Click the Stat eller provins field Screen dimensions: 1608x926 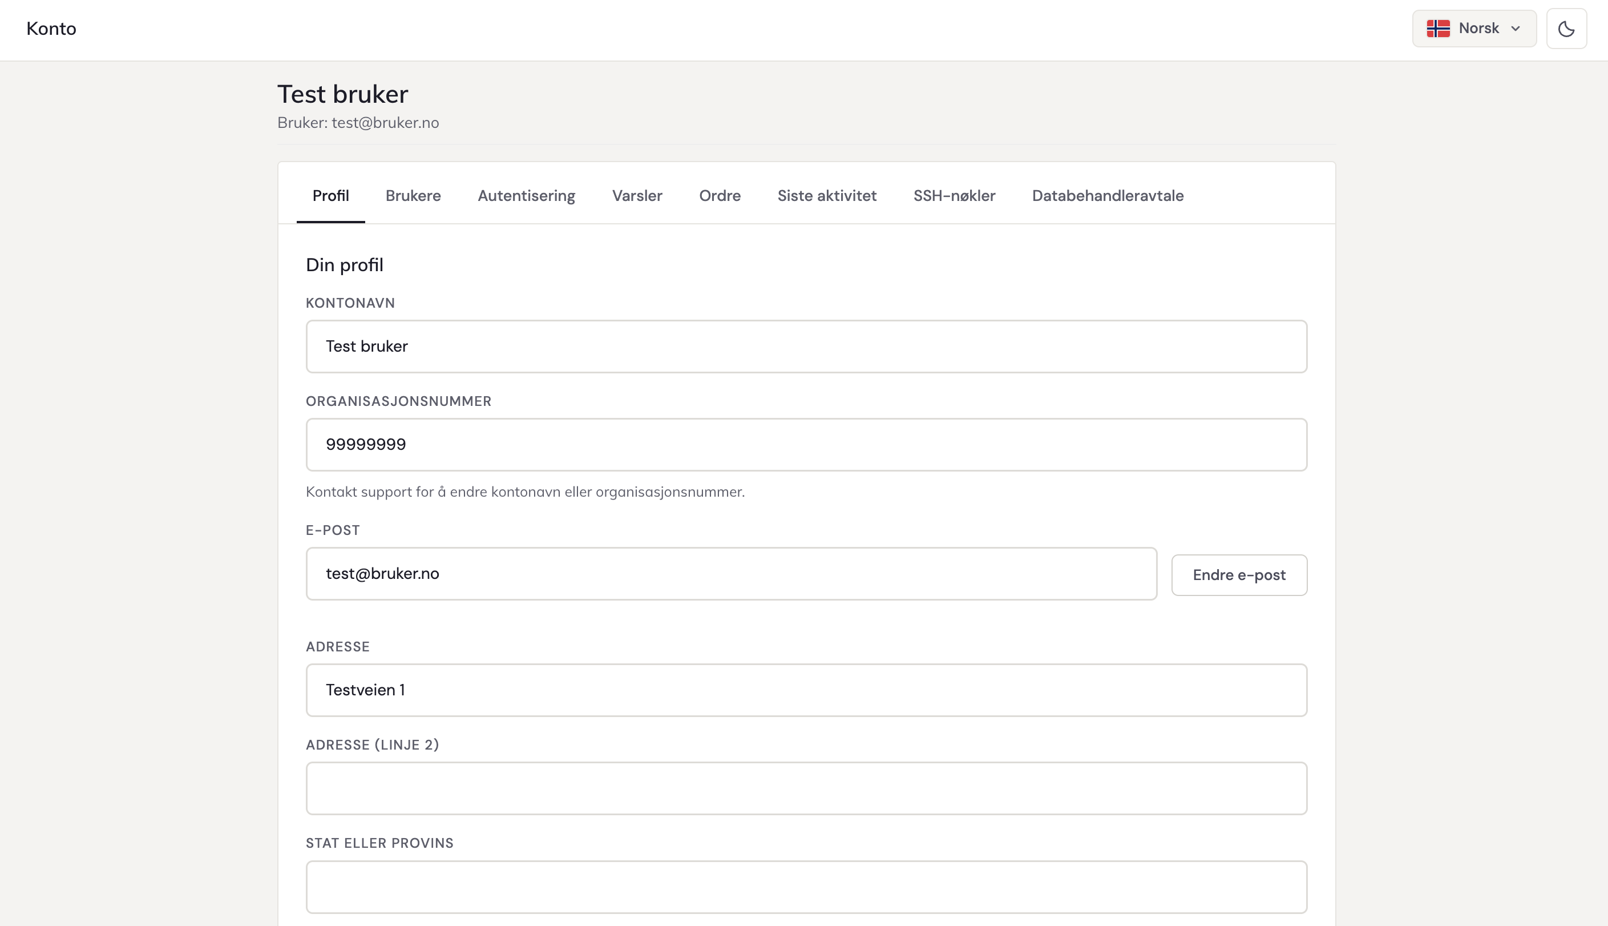(806, 887)
